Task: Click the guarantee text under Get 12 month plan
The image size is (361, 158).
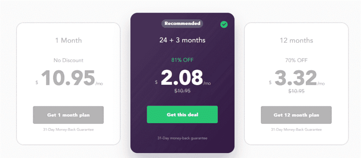Action: (x=296, y=129)
